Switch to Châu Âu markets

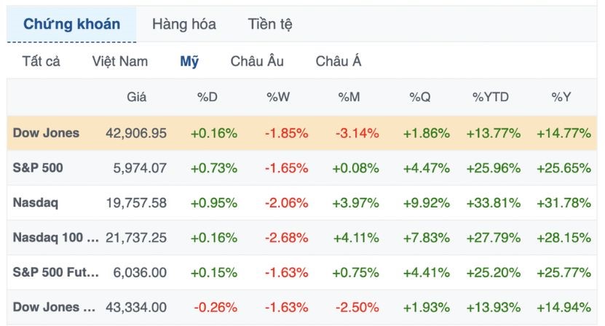tap(257, 61)
